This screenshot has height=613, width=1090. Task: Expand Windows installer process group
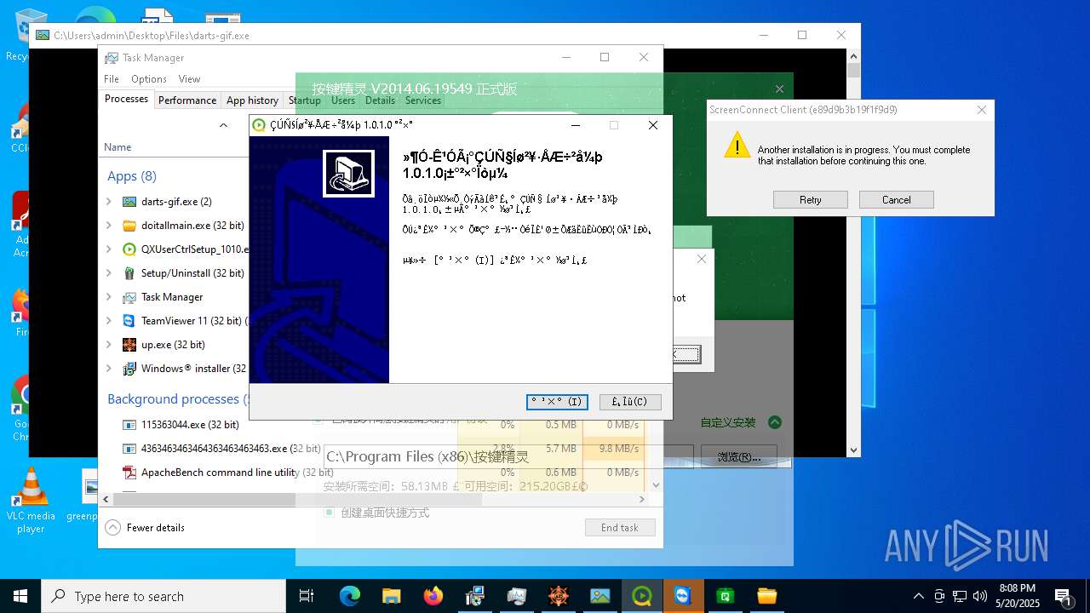click(109, 369)
